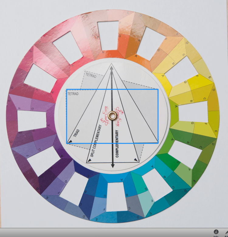Screen dimensions: 228x237
Task: Click the bottom arrowhead of the Complementary arrow
Action: (x=113, y=165)
